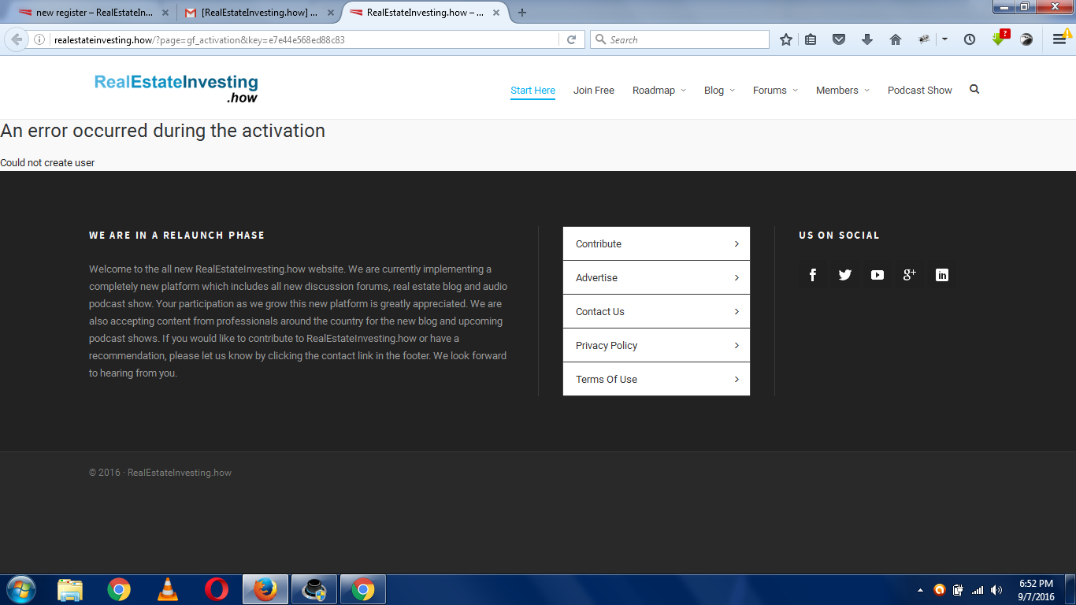Viewport: 1076px width, 605px height.
Task: Click the 'WE ARE IN A RELAUNCH PHASE' heading
Action: pyautogui.click(x=176, y=236)
